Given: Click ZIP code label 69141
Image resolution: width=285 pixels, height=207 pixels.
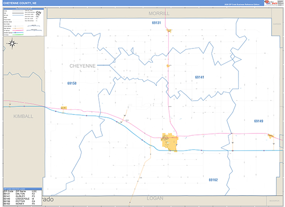Looking at the screenshot, I should coord(199,77).
